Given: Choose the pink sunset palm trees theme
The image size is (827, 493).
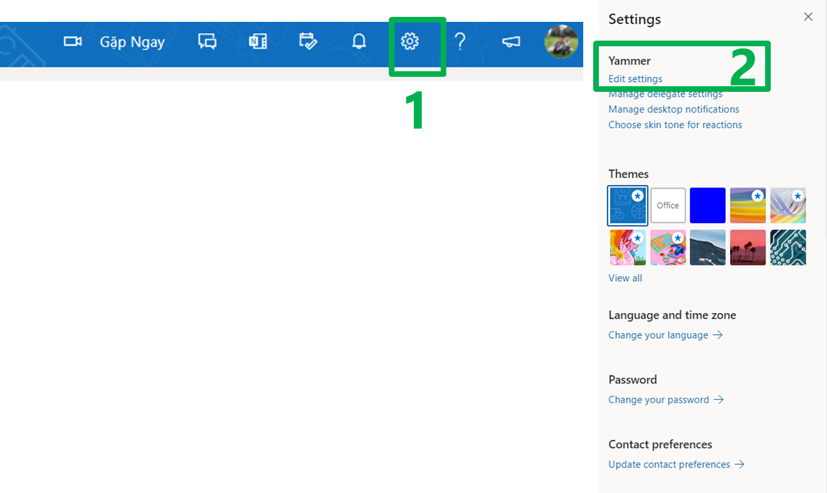Looking at the screenshot, I should coord(748,247).
